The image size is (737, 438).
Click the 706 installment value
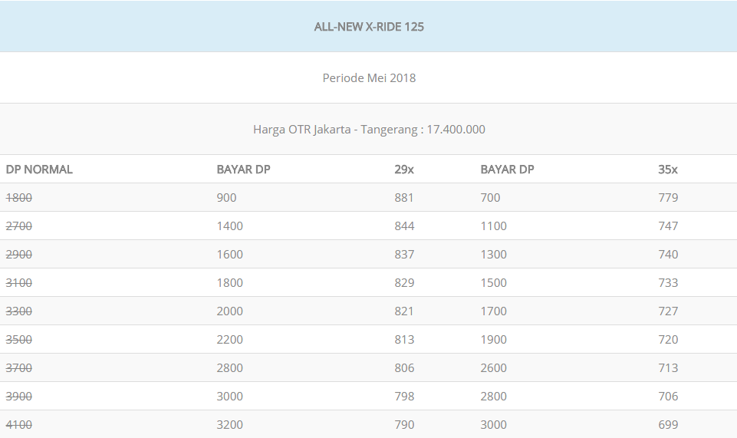(668, 396)
